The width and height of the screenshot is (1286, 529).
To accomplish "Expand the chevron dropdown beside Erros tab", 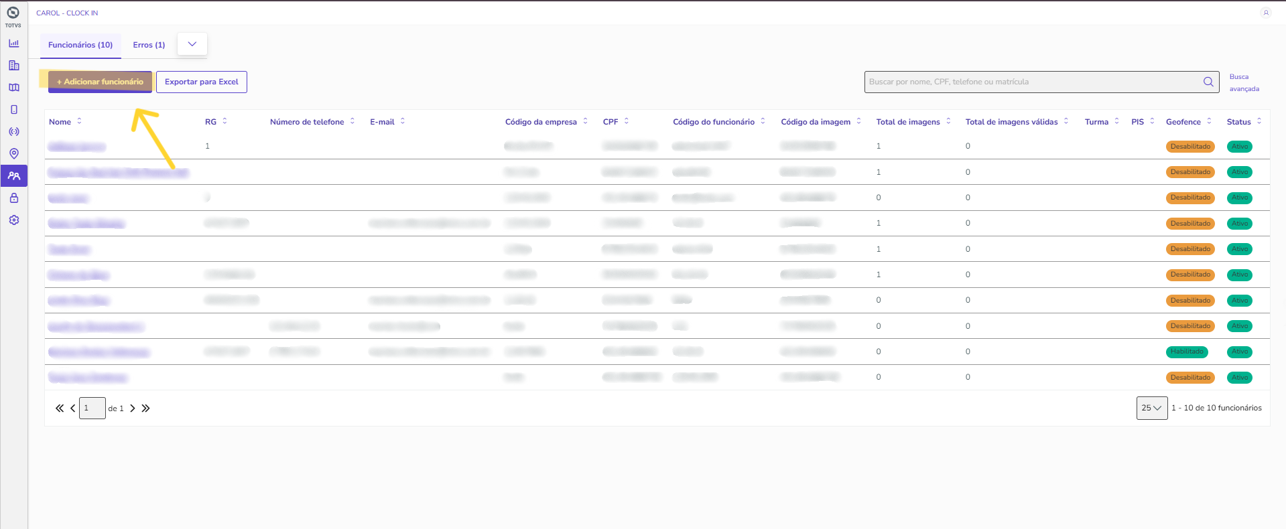I will click(x=192, y=44).
